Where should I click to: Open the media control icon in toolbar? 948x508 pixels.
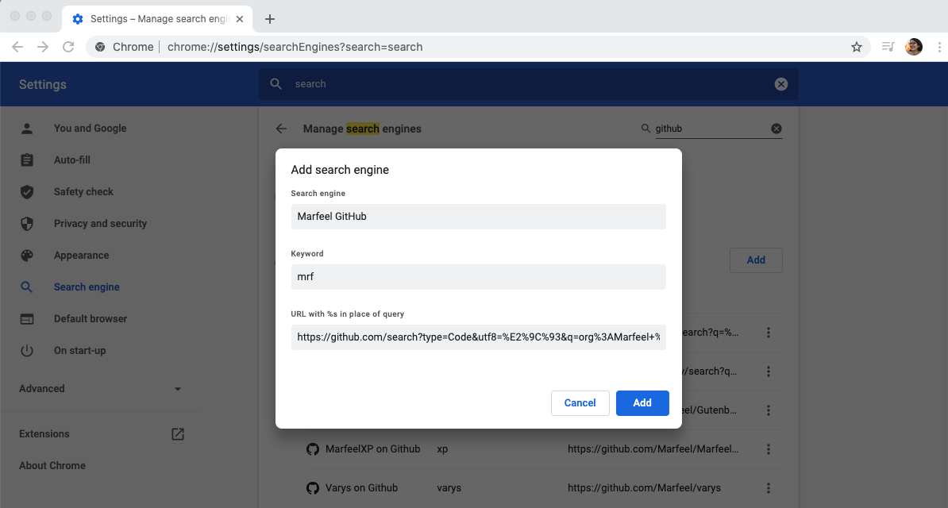pos(888,47)
